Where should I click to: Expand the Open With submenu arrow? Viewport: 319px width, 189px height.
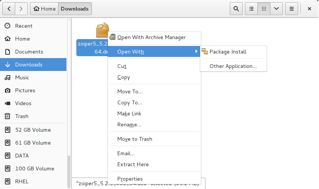coord(196,52)
